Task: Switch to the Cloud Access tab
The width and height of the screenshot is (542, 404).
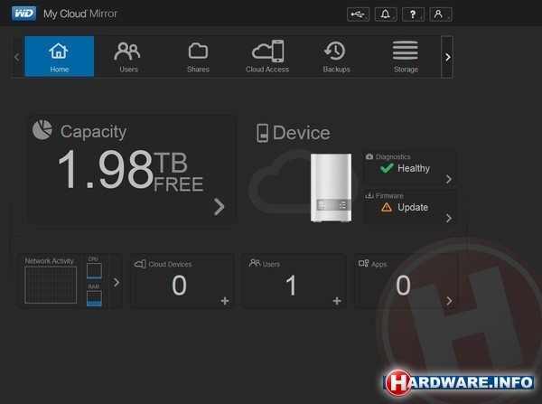Action: [x=267, y=57]
